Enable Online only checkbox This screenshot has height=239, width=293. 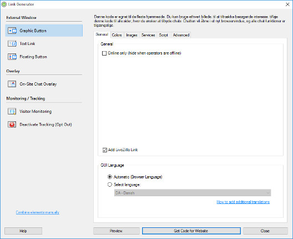(x=104, y=53)
